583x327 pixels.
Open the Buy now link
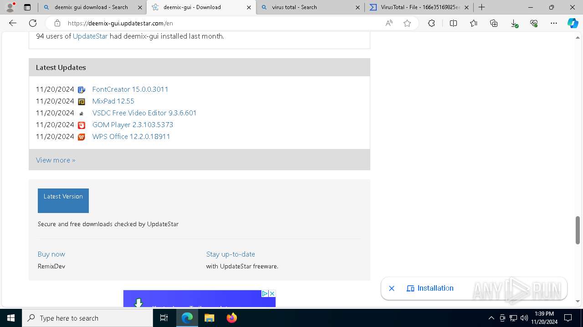coord(51,254)
